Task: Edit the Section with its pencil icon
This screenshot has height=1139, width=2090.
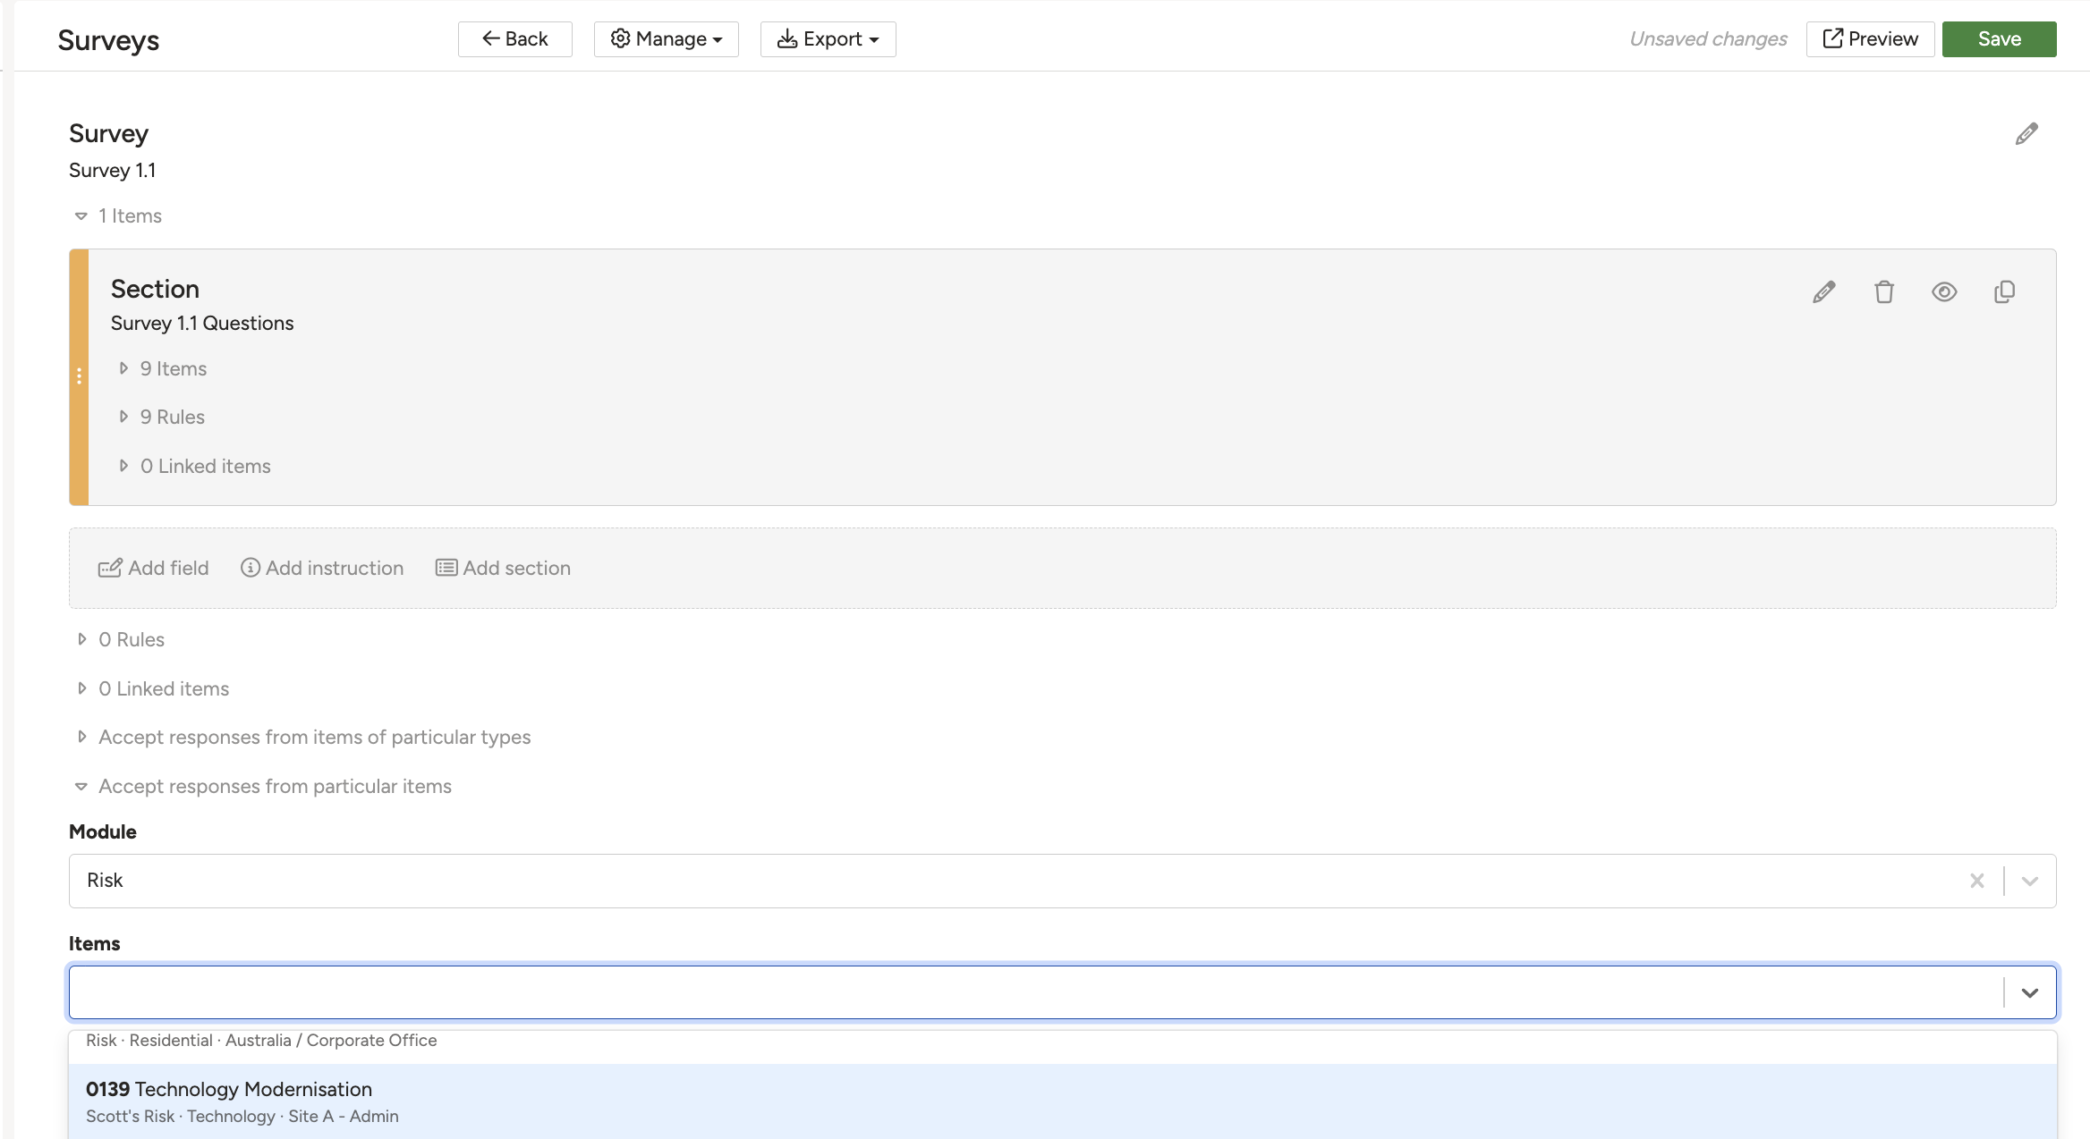Action: (x=1823, y=292)
